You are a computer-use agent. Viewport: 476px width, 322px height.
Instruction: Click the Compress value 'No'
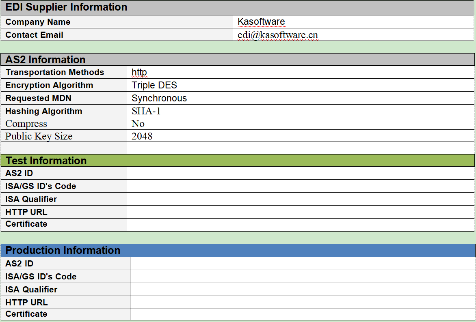coord(138,124)
